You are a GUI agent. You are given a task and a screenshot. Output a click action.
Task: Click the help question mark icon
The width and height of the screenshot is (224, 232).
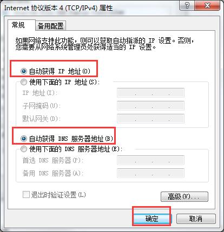(x=187, y=5)
